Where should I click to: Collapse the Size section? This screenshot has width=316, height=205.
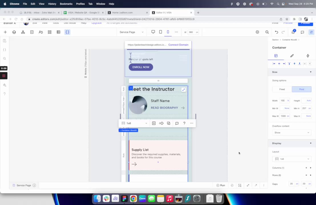click(311, 72)
